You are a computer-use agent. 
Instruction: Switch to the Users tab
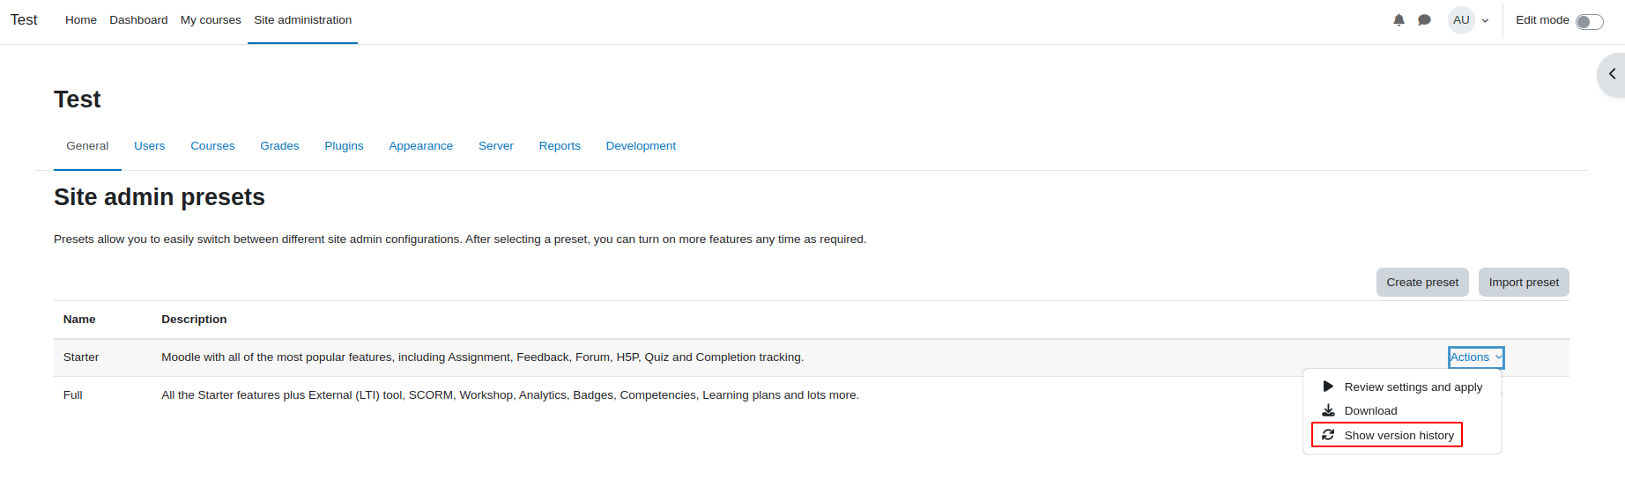point(150,146)
